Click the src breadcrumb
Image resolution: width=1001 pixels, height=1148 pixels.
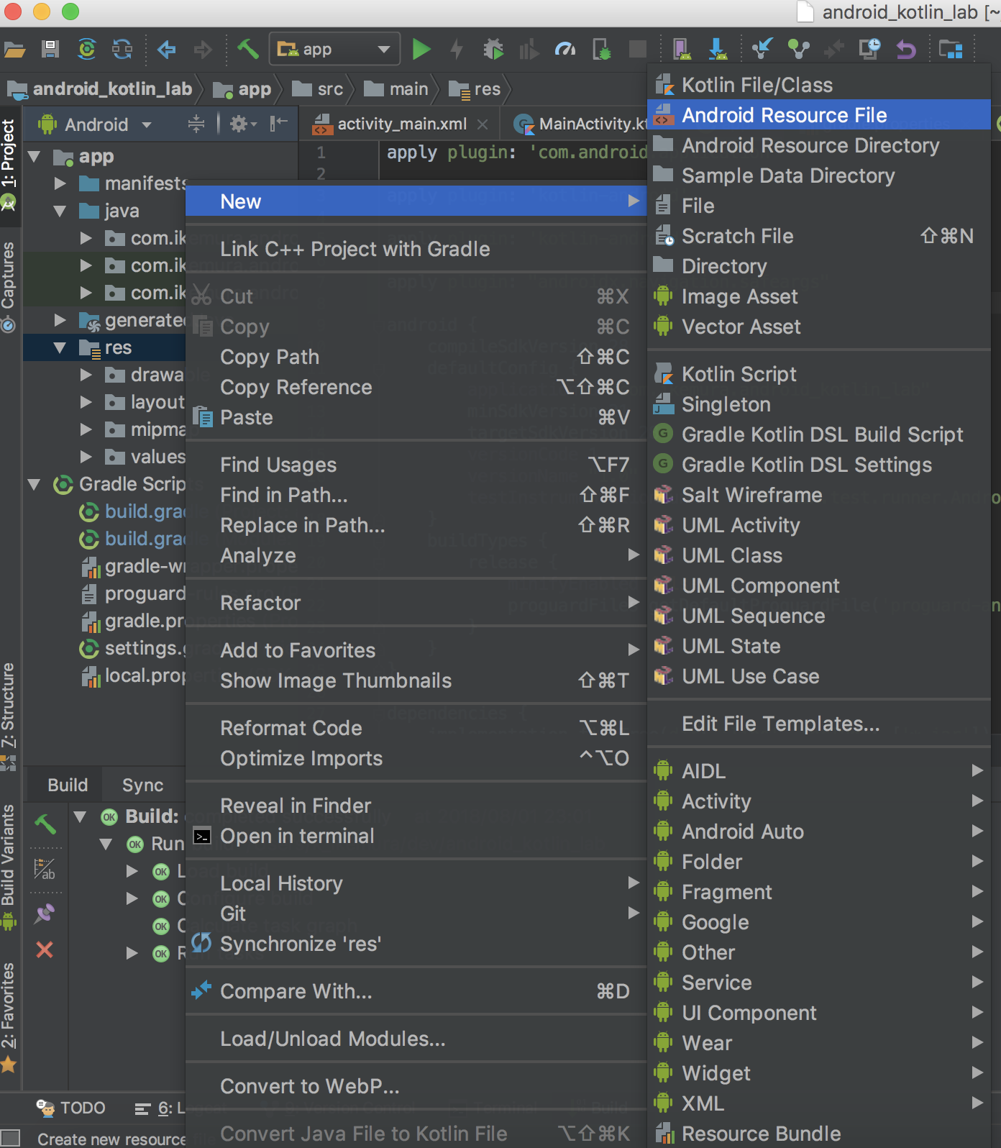point(319,89)
